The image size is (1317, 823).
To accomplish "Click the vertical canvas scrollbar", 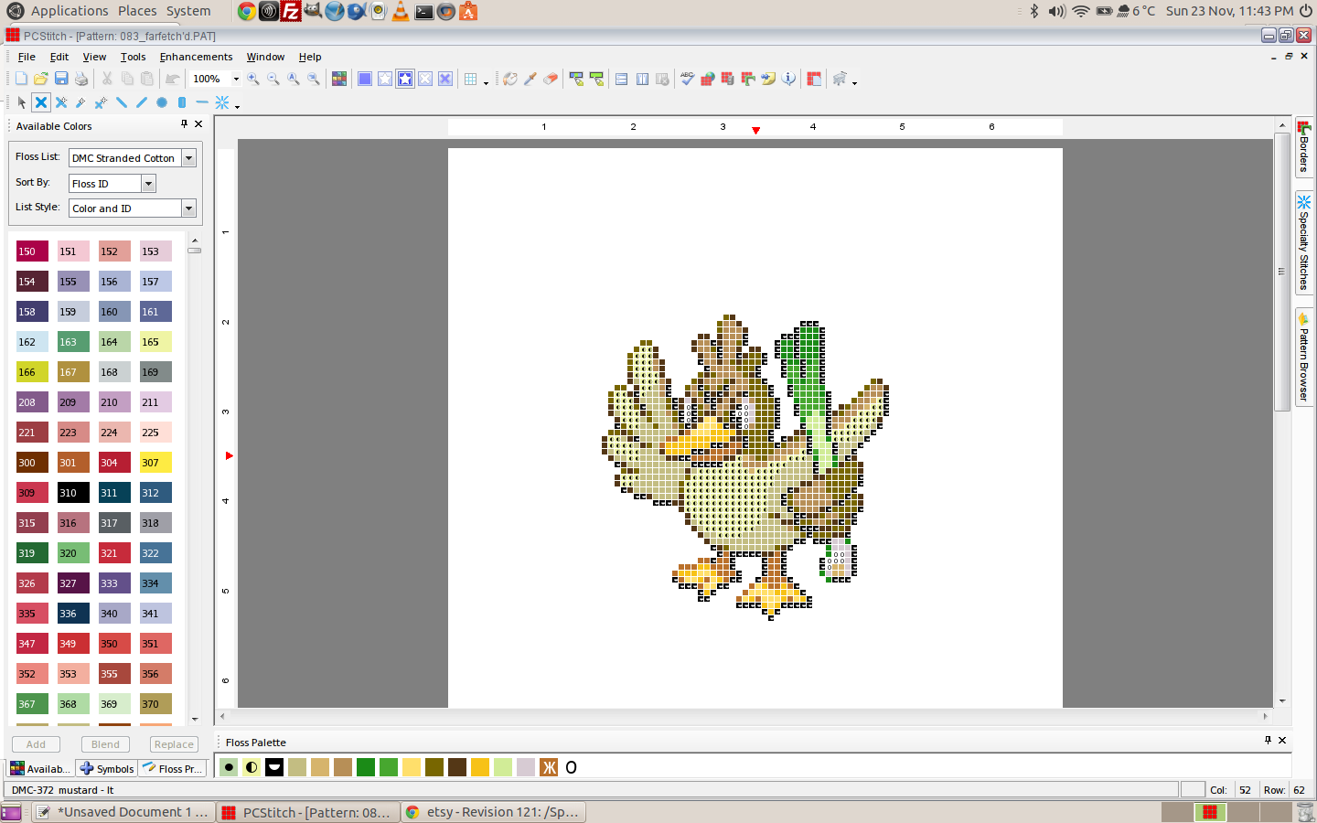I will coord(1282,274).
